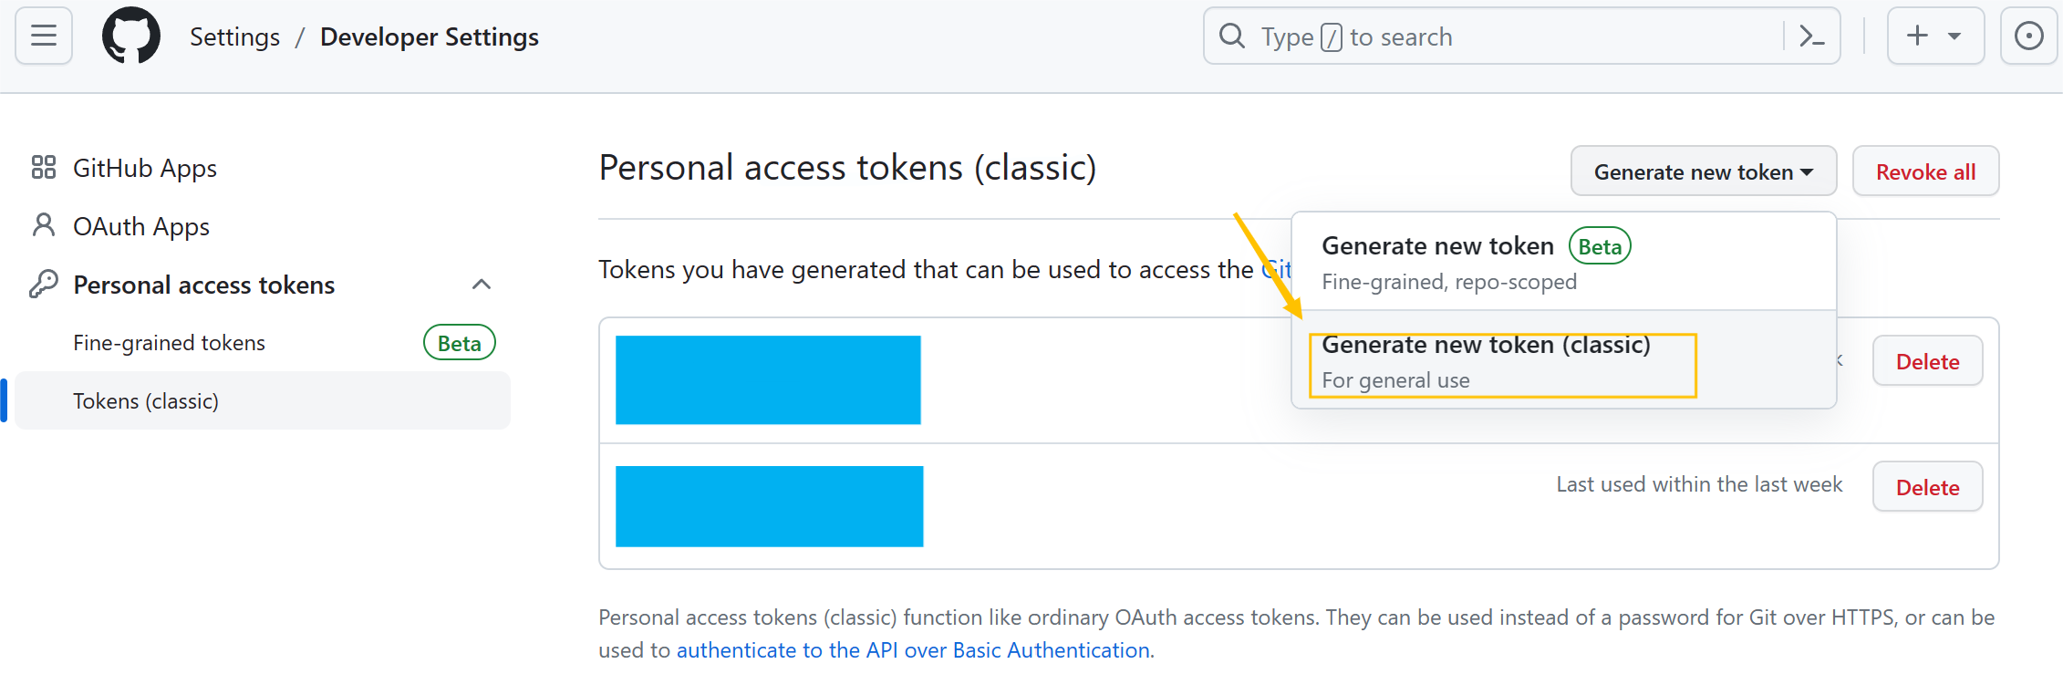Choose the fine-grained Generate new token entry
This screenshot has height=695, width=2063.
(x=1439, y=245)
